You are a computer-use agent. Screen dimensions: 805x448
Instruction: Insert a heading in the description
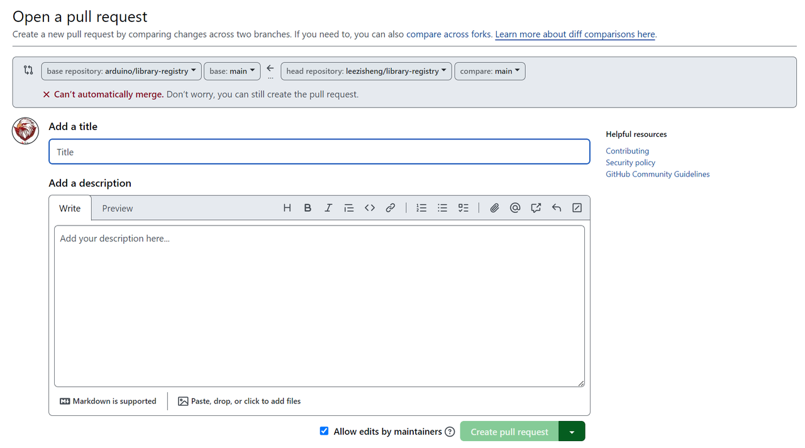(287, 208)
